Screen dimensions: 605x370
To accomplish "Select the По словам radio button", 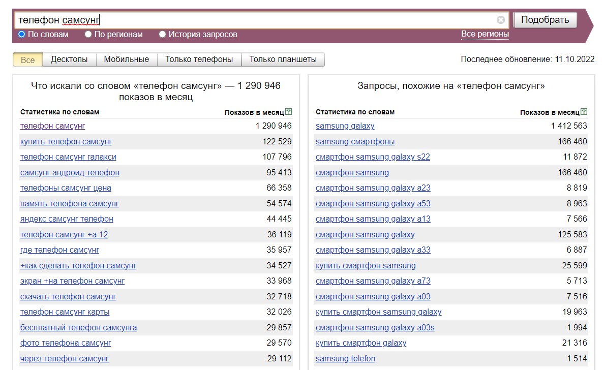I will 21,35.
